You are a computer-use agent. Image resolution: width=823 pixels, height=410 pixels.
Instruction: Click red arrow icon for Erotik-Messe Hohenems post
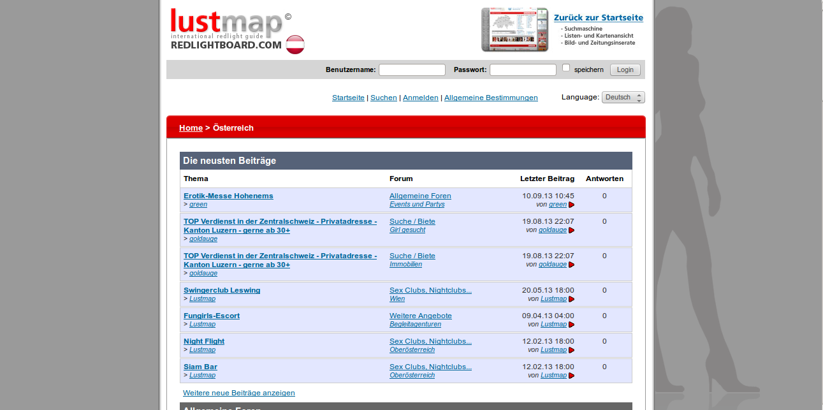coord(572,205)
